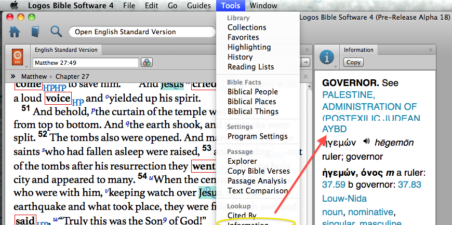Open the Window menu
This screenshot has height=225, width=452.
click(x=263, y=5)
